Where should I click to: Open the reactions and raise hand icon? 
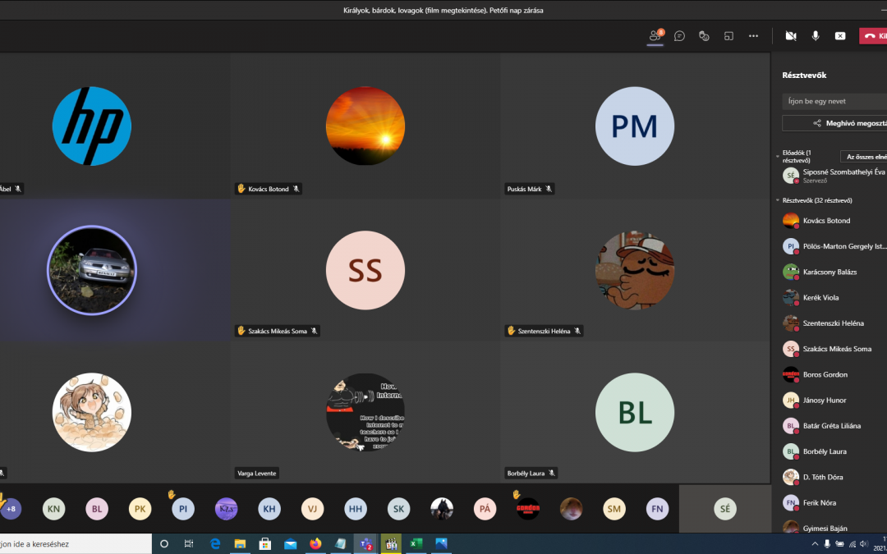tap(705, 35)
